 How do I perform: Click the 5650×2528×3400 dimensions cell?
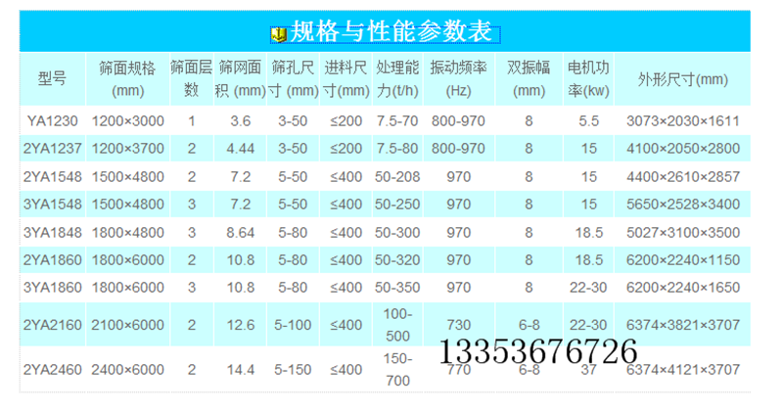(x=682, y=205)
